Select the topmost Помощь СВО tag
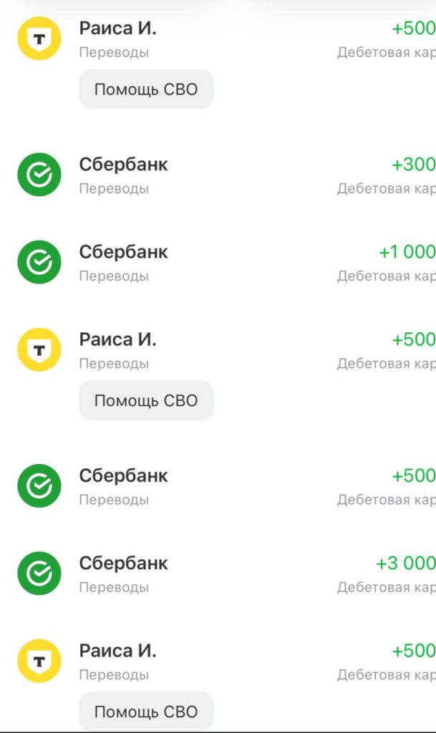The image size is (436, 733). [x=145, y=89]
